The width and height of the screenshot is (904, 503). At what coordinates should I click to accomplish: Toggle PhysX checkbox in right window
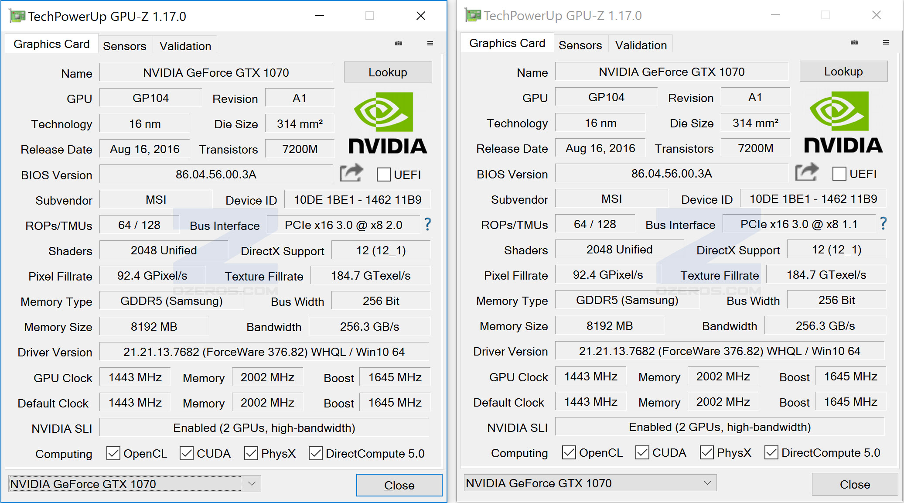coord(707,452)
